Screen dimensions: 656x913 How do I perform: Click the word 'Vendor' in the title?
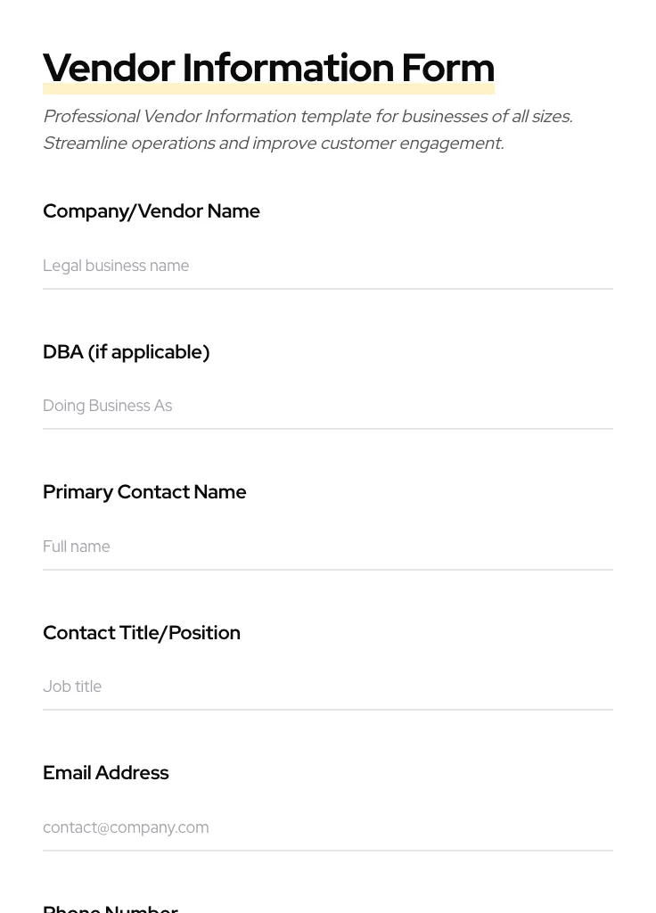[x=109, y=68]
